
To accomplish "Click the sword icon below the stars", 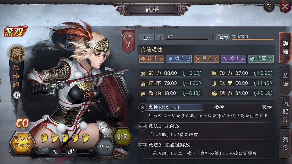I will [55, 152].
